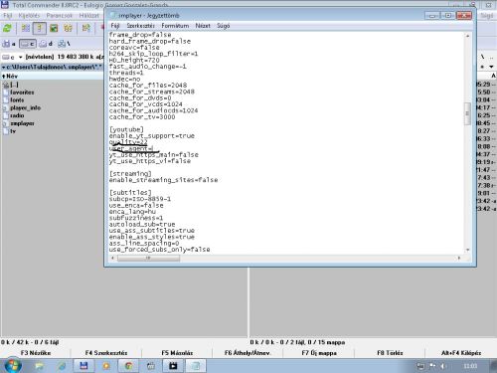Click the F5 Másolás button

pyautogui.click(x=177, y=353)
